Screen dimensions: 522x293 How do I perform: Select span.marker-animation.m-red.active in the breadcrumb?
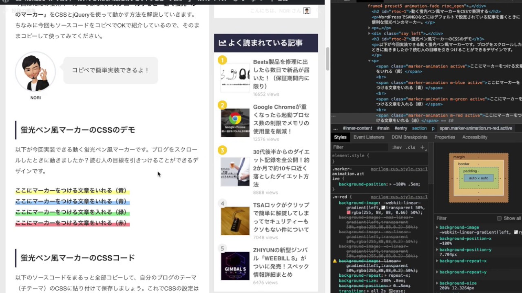tap(476, 128)
